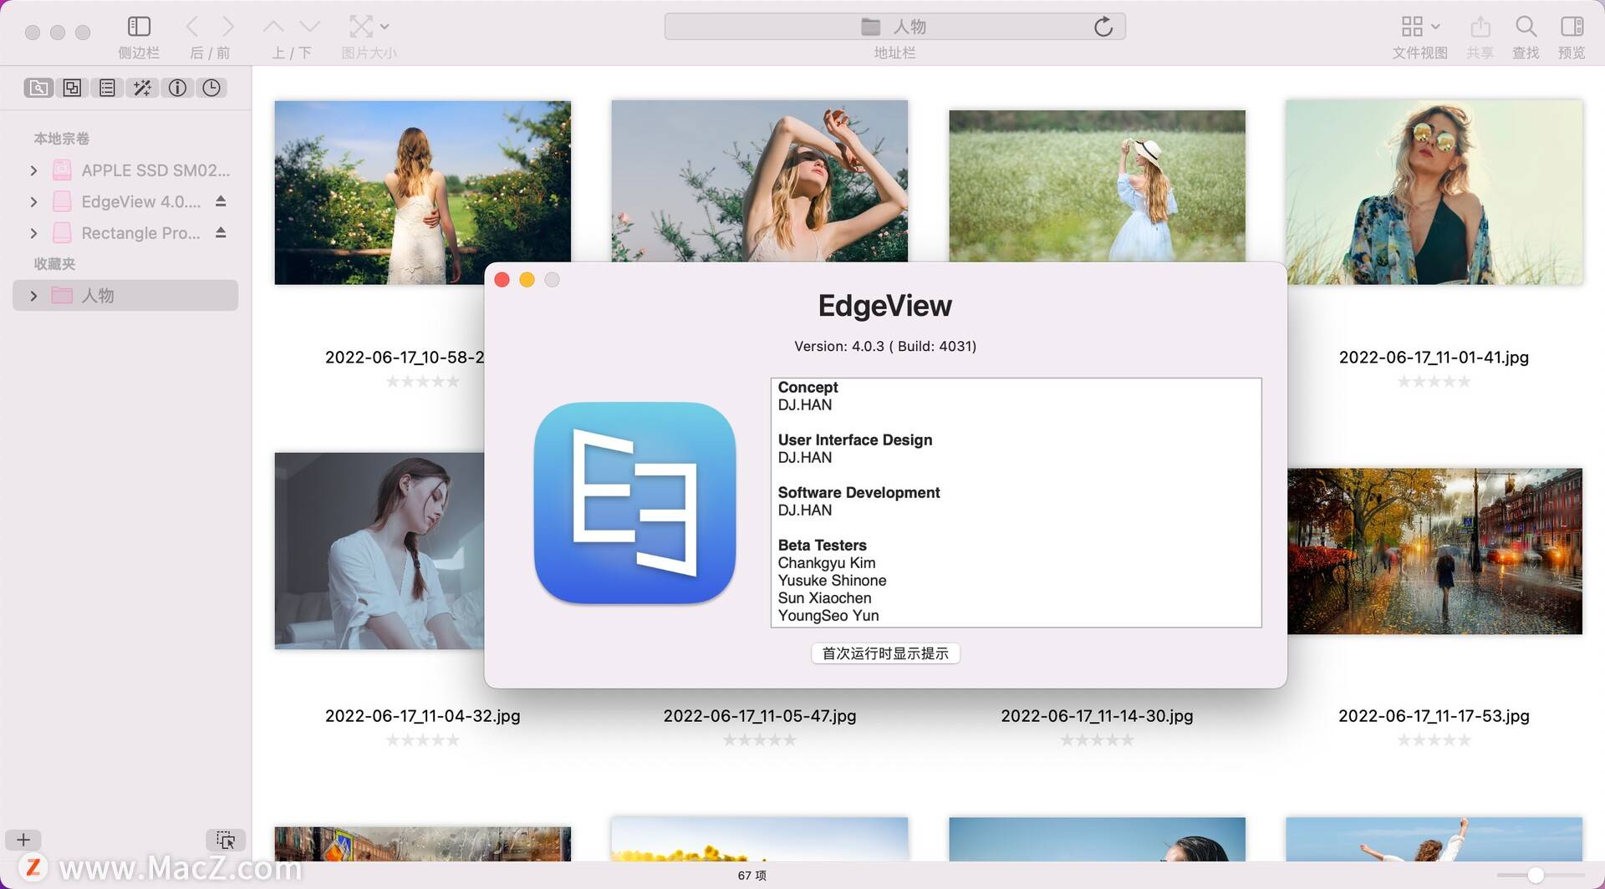Rate 2022-06-17_11-04-32.jpg with stars
Screen dimensions: 1605x889
click(x=423, y=740)
